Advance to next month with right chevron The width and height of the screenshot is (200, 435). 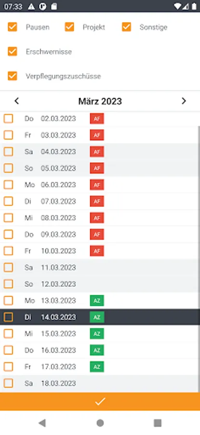[184, 101]
